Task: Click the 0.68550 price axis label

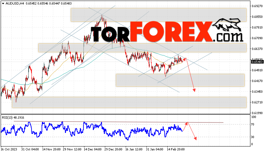Action: (x=257, y=17)
